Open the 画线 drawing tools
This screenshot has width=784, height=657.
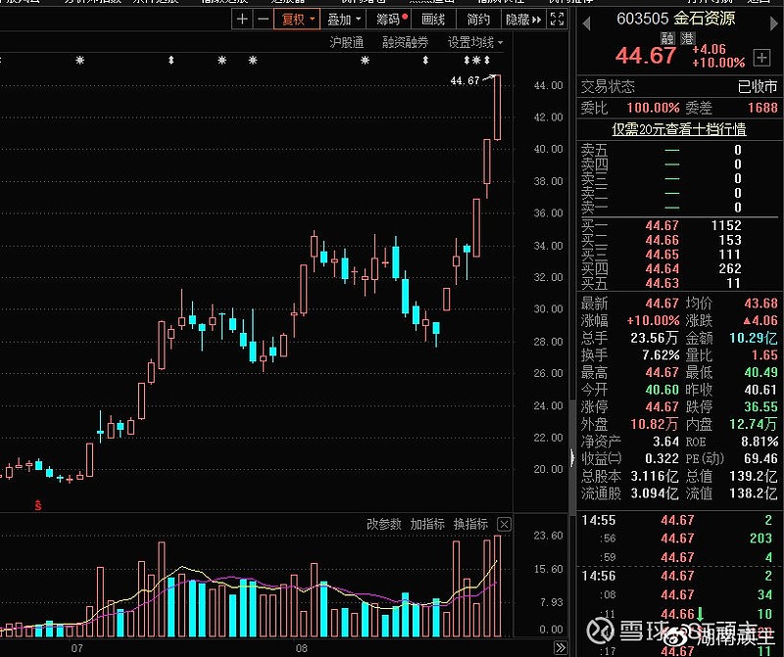click(x=433, y=20)
